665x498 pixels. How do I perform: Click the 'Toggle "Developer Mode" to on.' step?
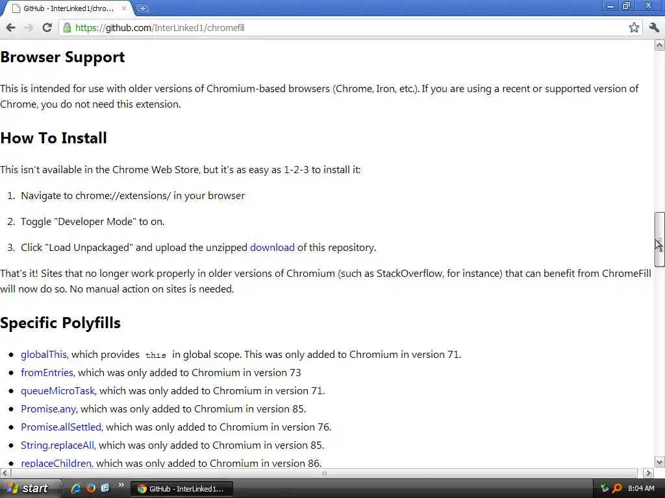pos(92,222)
